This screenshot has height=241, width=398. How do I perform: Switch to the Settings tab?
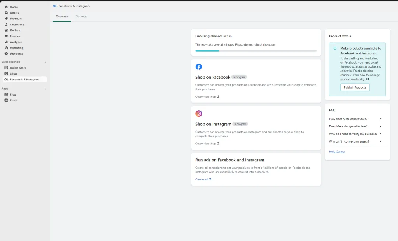[81, 16]
